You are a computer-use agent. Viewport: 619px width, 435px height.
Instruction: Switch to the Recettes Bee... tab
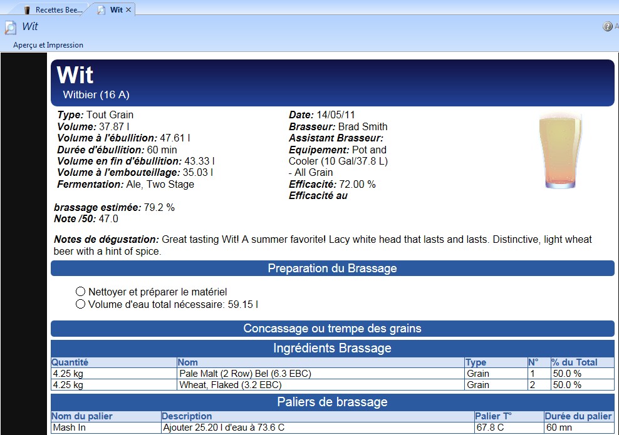(x=58, y=10)
